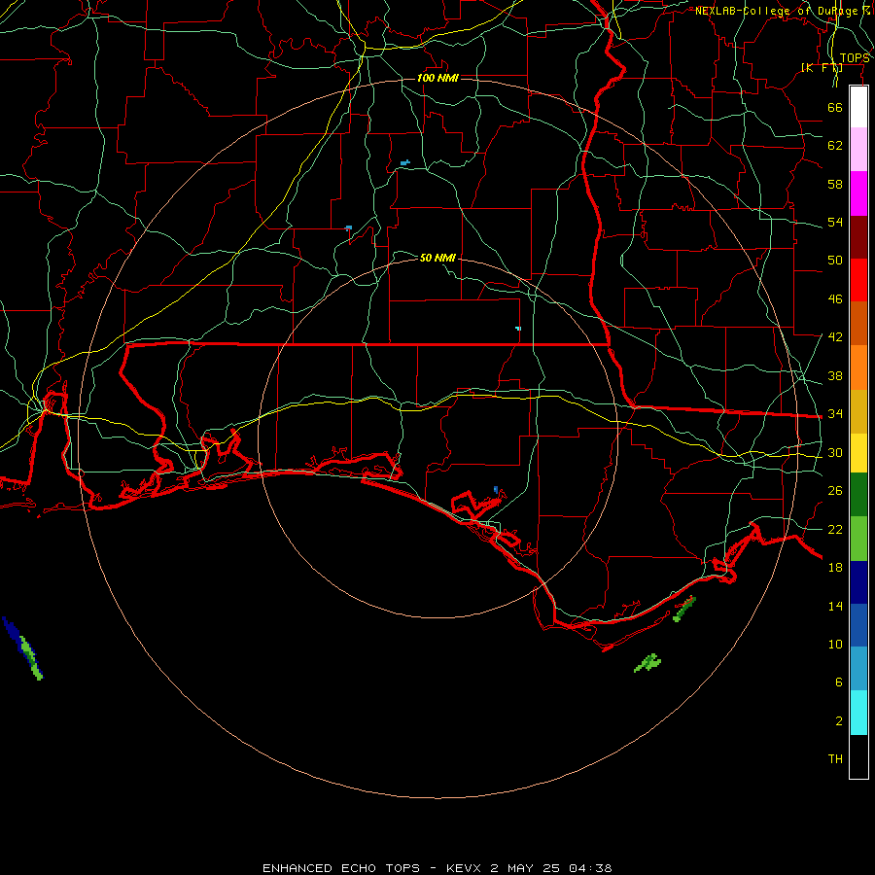
Task: Click the 'KEVX' radar site identifier
Action: point(463,868)
